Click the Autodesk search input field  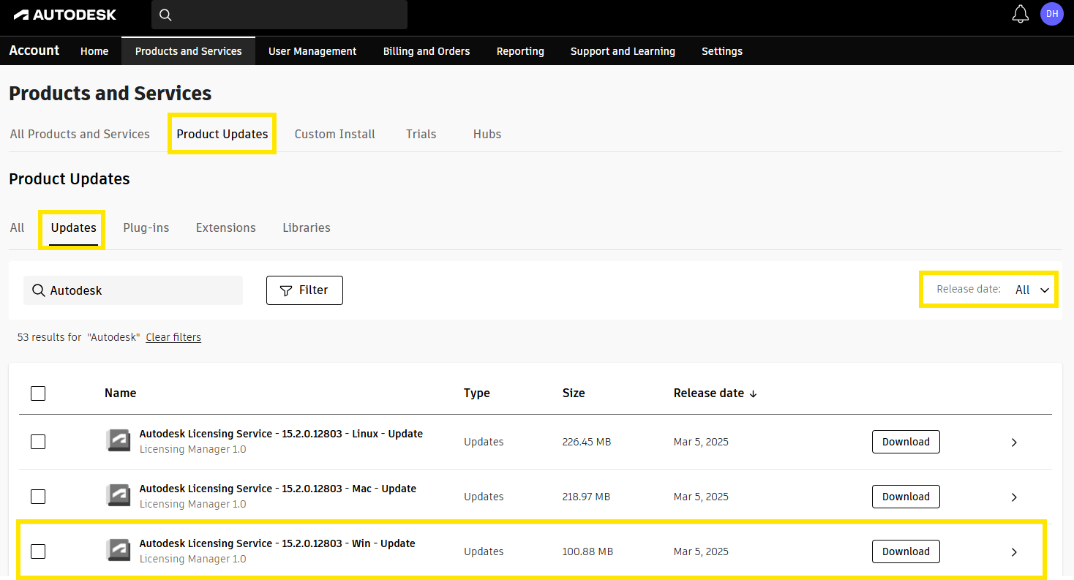point(143,290)
